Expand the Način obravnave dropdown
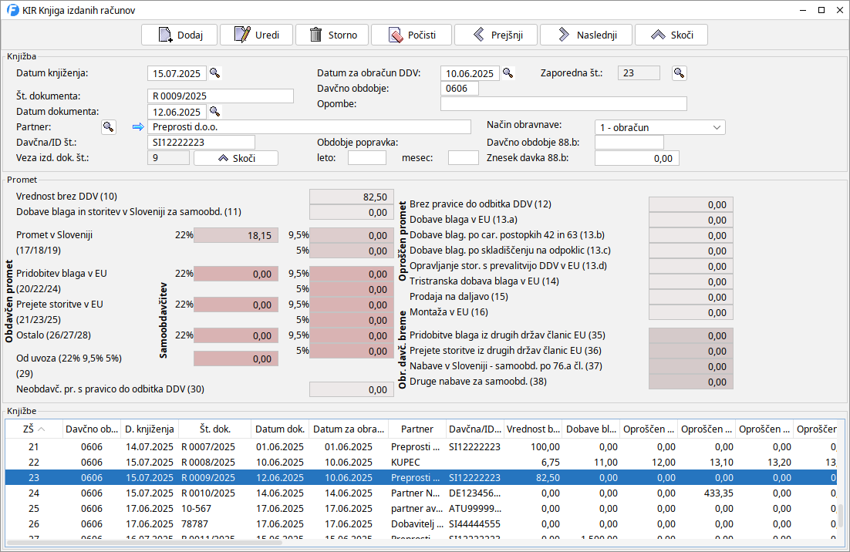Image resolution: width=850 pixels, height=552 pixels. 717,127
